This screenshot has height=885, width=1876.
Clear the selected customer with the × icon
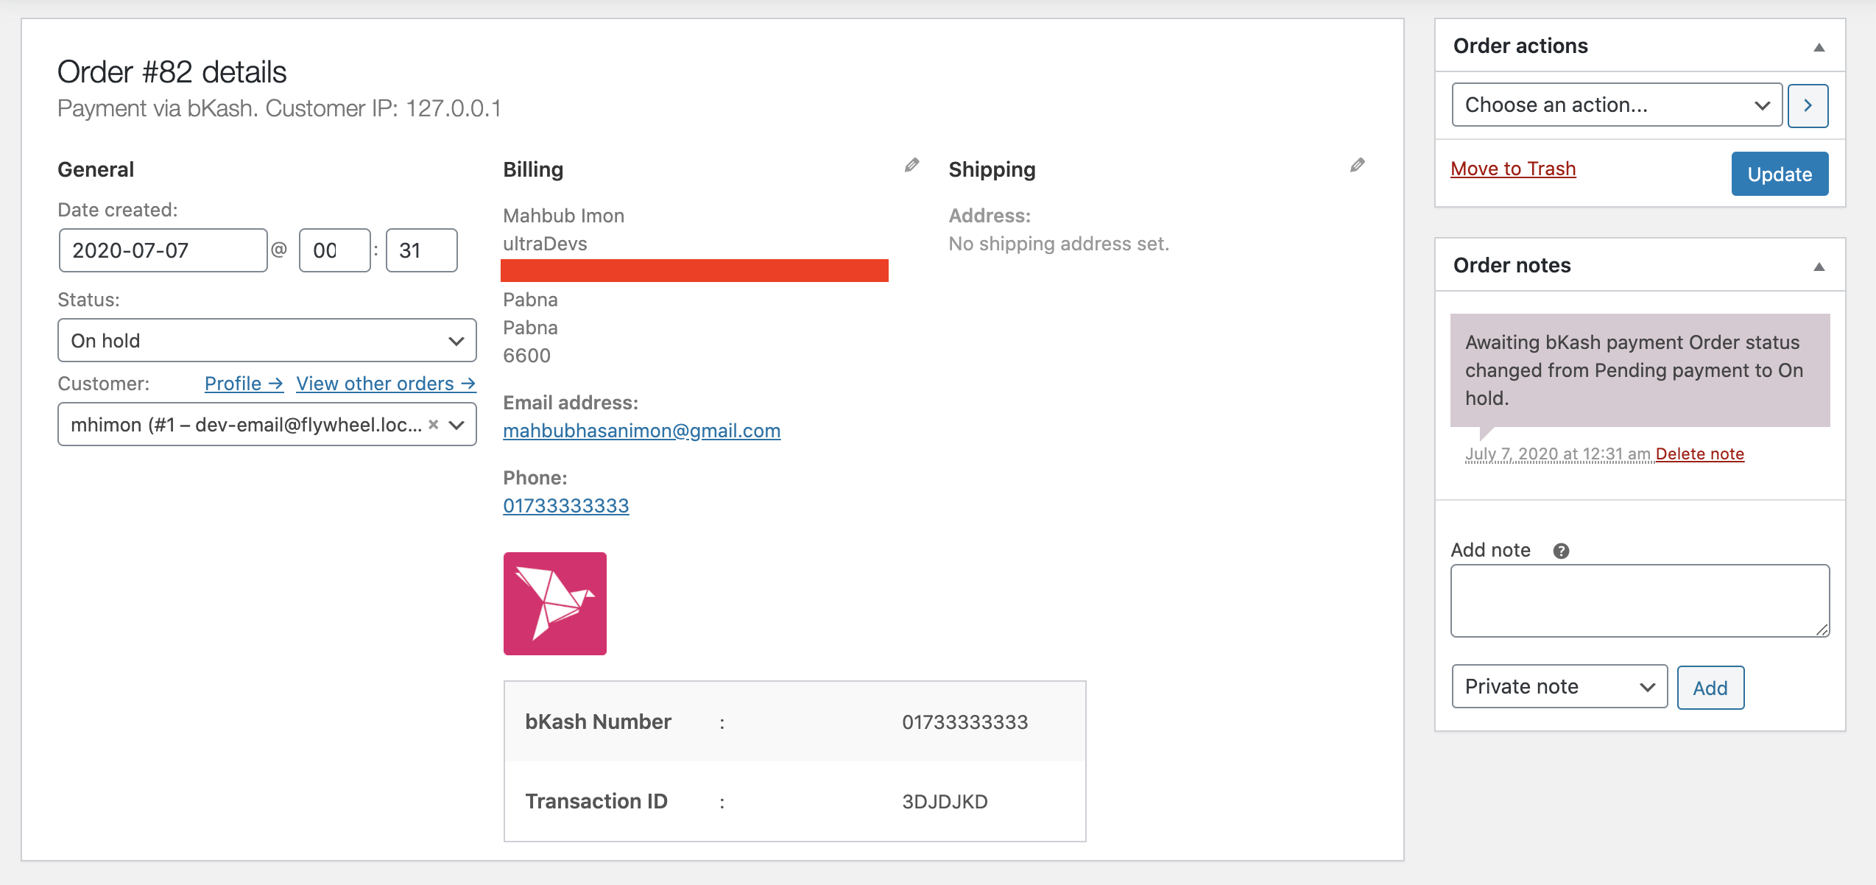click(434, 424)
